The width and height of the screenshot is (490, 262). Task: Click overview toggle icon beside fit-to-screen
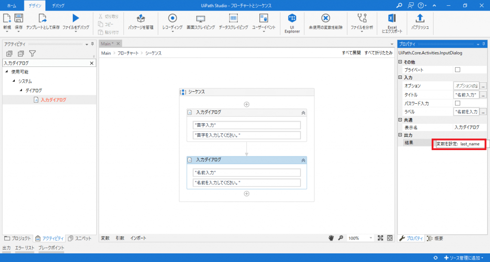click(390, 238)
